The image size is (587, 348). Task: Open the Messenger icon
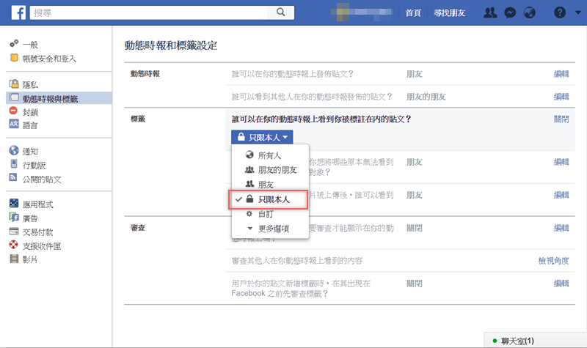[510, 12]
